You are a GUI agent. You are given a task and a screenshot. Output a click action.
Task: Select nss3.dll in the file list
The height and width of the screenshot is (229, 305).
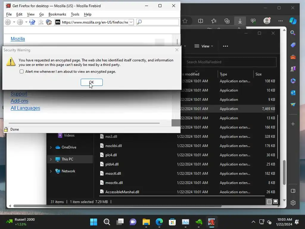tap(111, 137)
